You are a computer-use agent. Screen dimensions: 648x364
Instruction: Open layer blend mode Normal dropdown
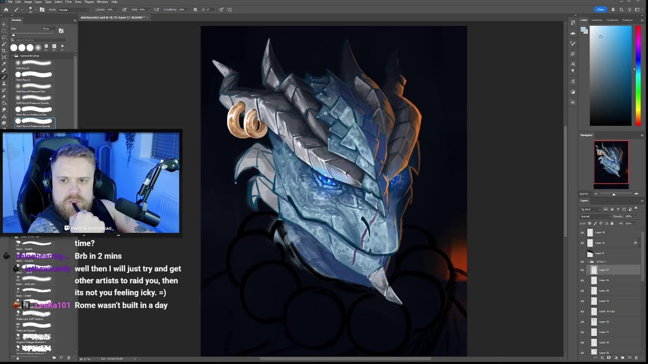tap(595, 216)
